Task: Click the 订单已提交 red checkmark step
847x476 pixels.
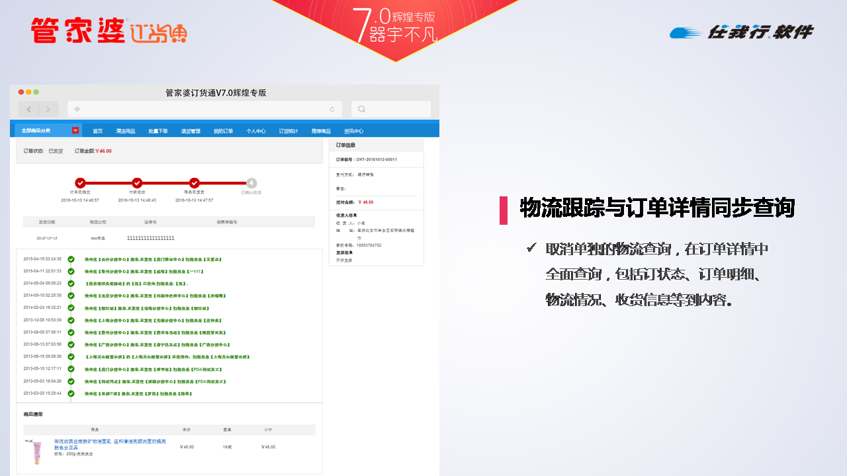Action: 80,183
